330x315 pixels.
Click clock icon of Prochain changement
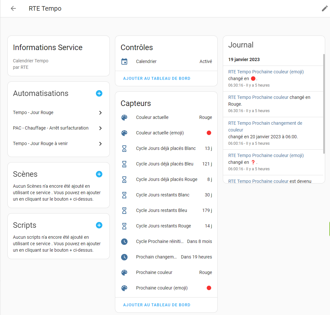(124, 257)
